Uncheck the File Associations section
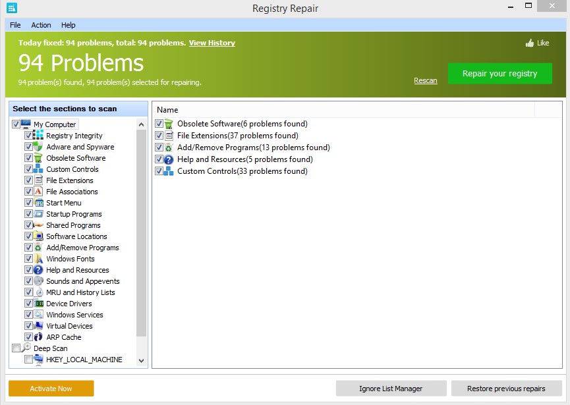 coord(29,191)
